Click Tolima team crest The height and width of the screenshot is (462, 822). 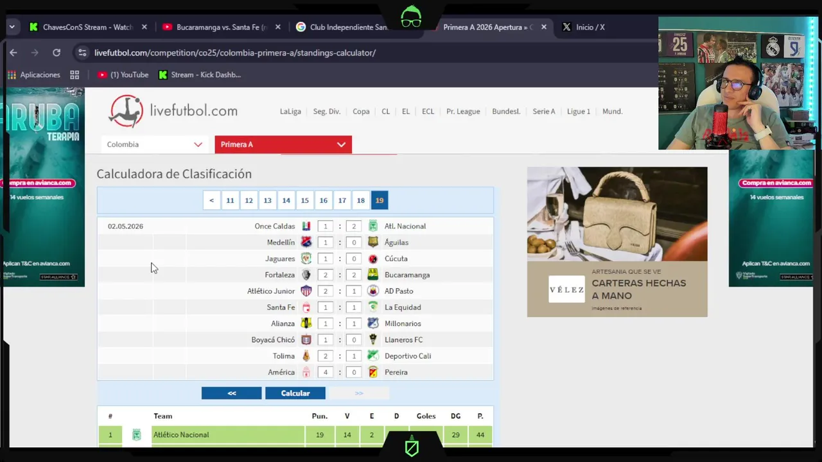coord(306,356)
